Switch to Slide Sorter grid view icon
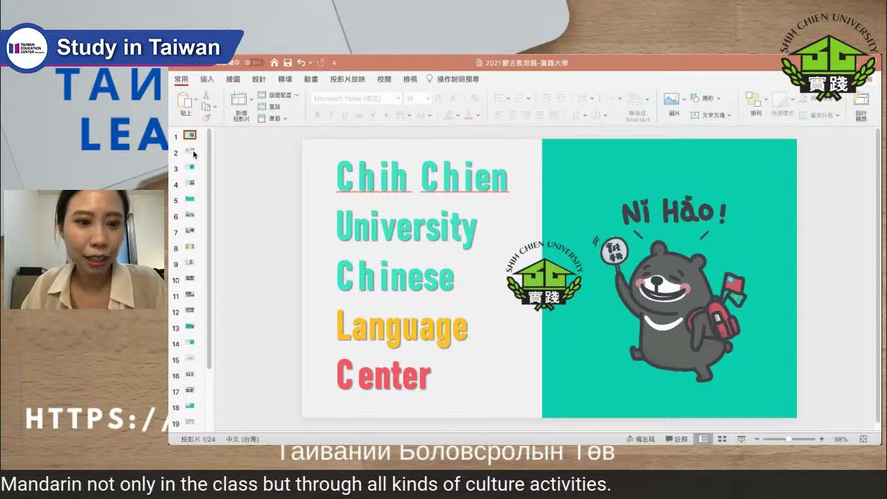This screenshot has width=887, height=499. pyautogui.click(x=722, y=439)
